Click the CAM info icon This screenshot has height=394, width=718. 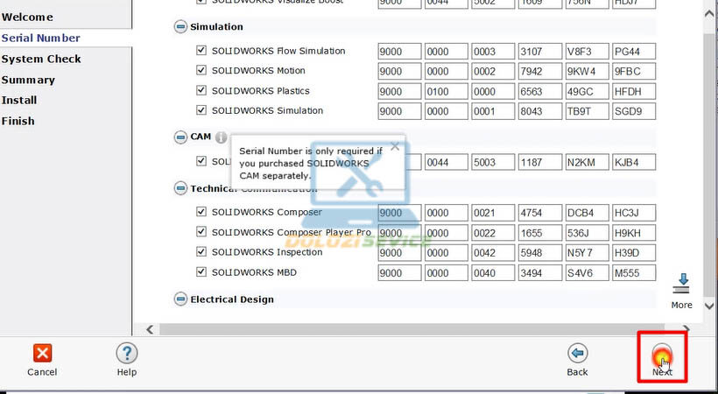(x=221, y=137)
